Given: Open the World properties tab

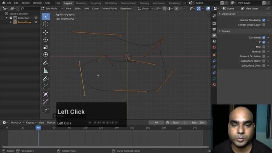Looking at the screenshot, I should click(x=214, y=47).
